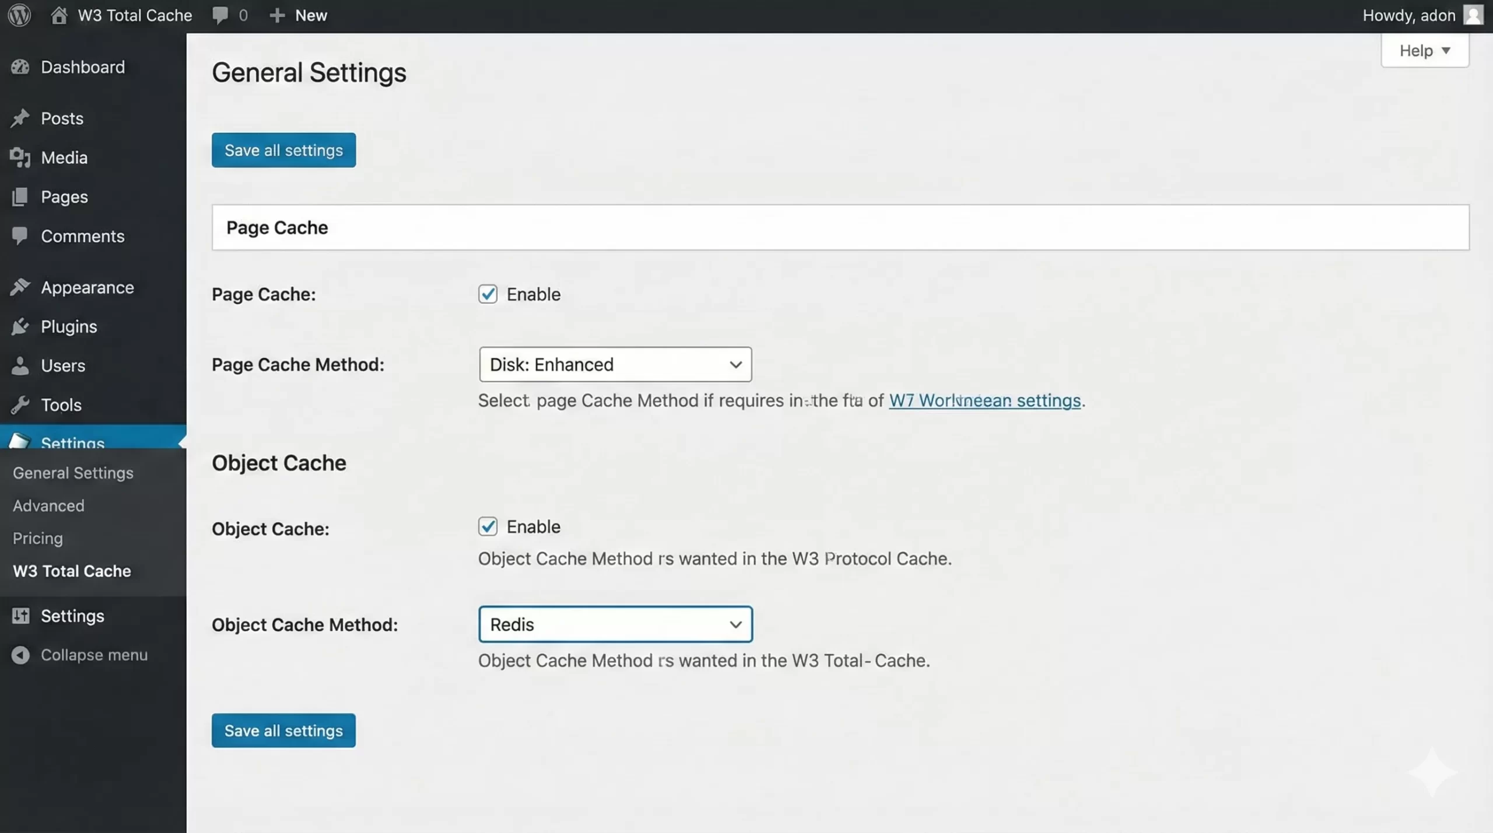The image size is (1493, 833).
Task: Open the Page Cache Method dropdown
Action: pyautogui.click(x=615, y=364)
